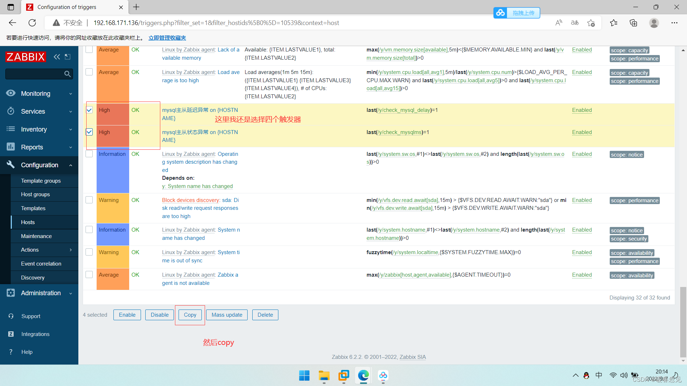Click the Mass update button
Viewport: 687px width, 386px height.
[227, 315]
